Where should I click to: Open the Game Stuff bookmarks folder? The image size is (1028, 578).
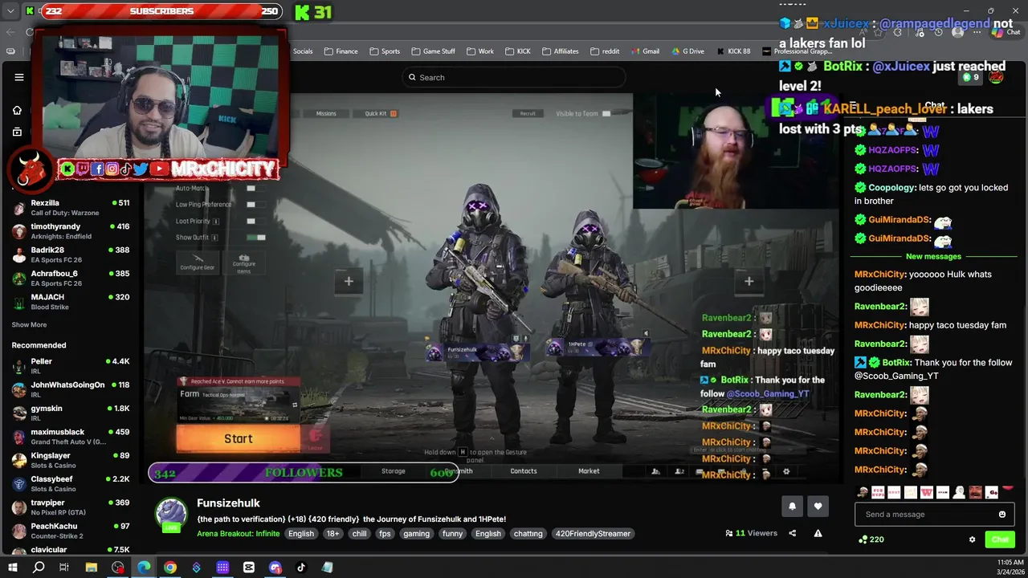pyautogui.click(x=433, y=51)
